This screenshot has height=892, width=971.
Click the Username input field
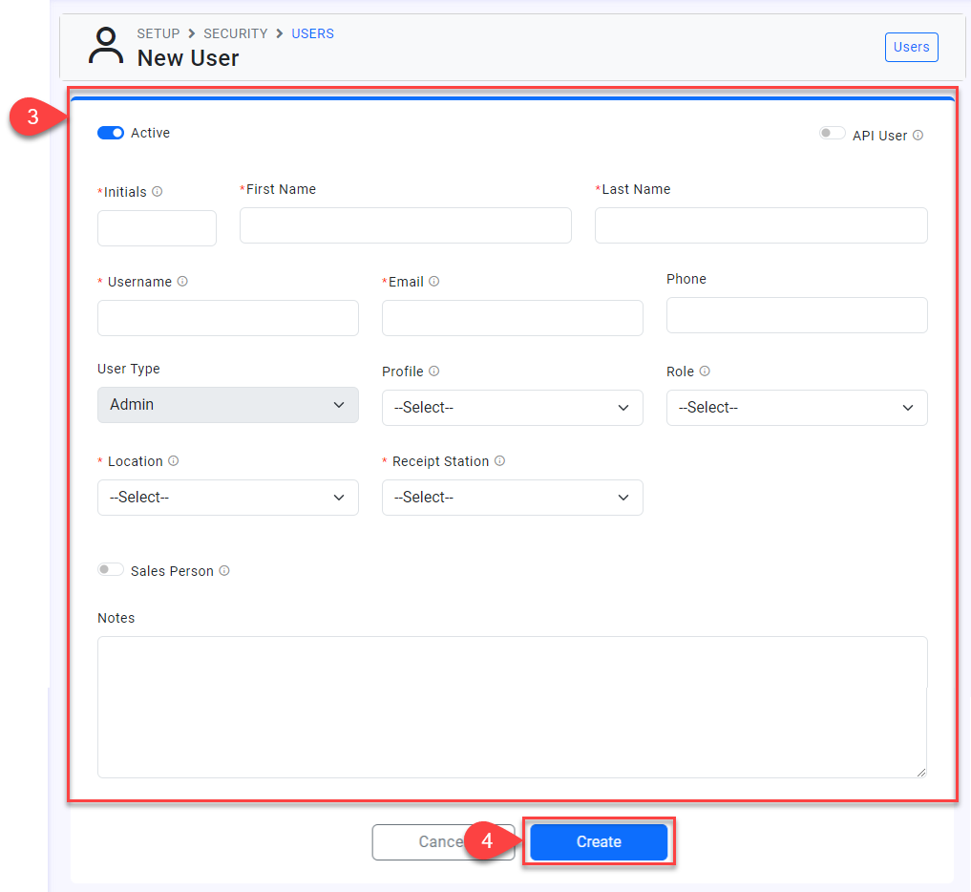click(x=228, y=318)
